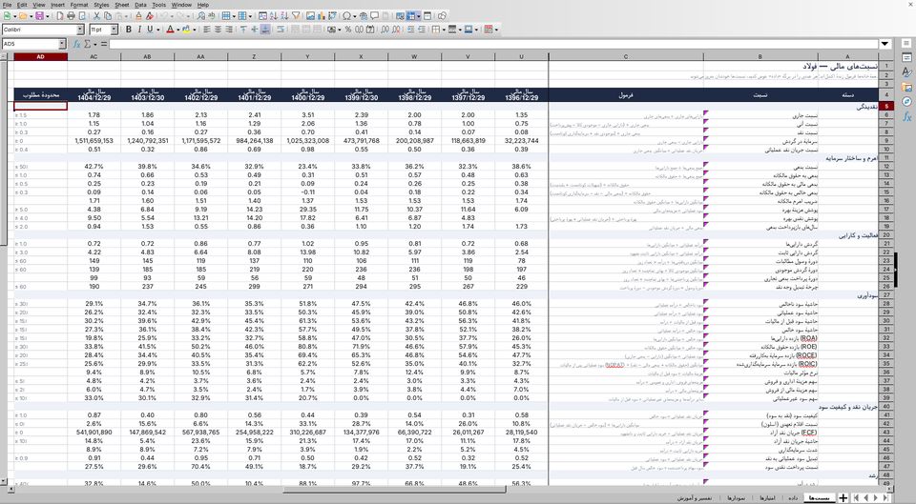Viewport: 916px width, 504px height.
Task: Toggle Wrap Text
Action: coord(281,30)
